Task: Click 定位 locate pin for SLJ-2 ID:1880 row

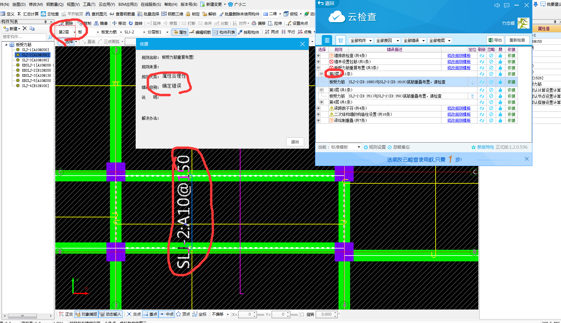Action: pyautogui.click(x=472, y=82)
